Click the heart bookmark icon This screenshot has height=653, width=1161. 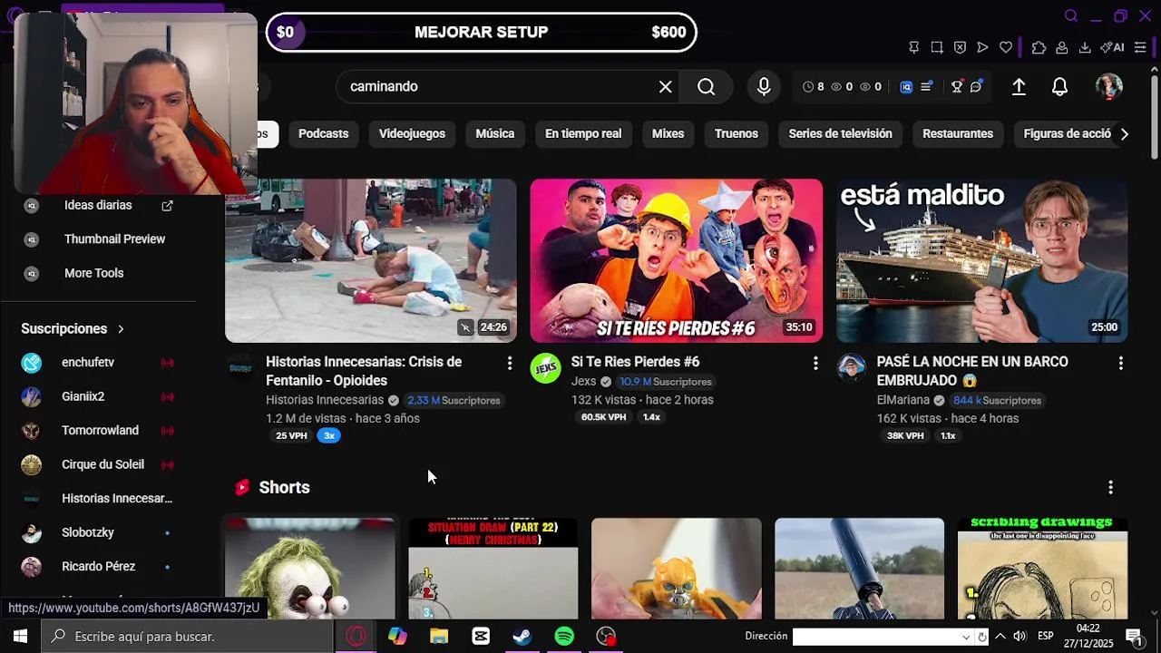pyautogui.click(x=1006, y=48)
